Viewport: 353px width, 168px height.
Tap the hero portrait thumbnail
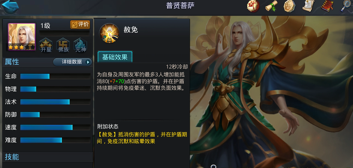pyautogui.click(x=22, y=37)
